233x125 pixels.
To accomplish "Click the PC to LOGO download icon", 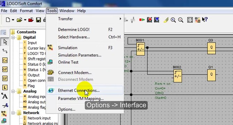I will 149,20.
